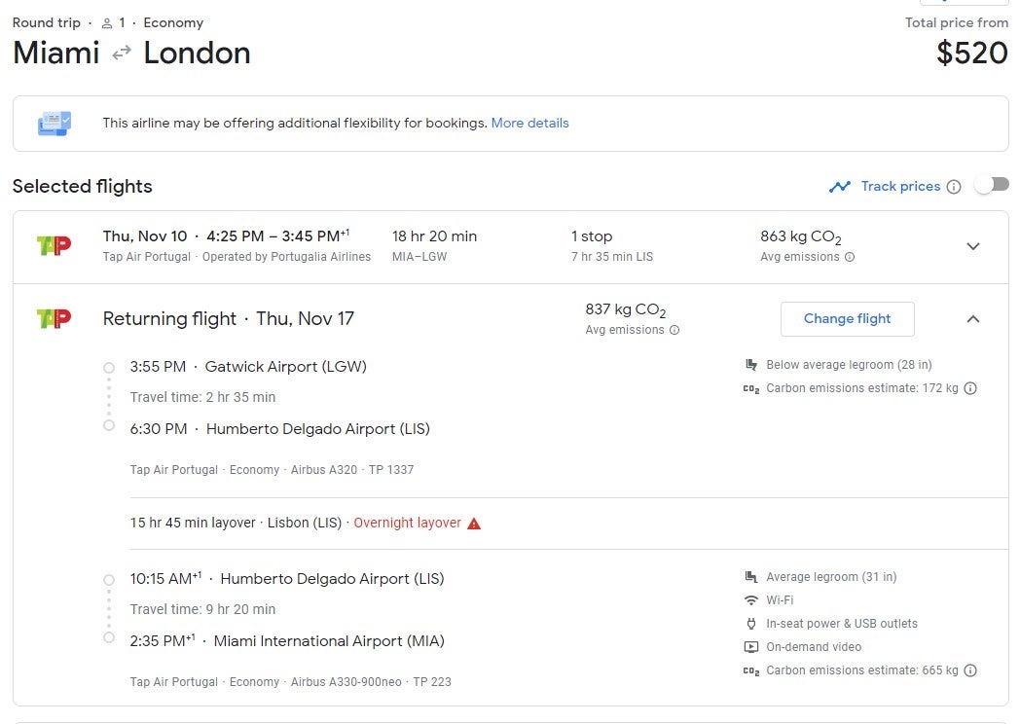Toggle the Track prices switch

point(992,185)
